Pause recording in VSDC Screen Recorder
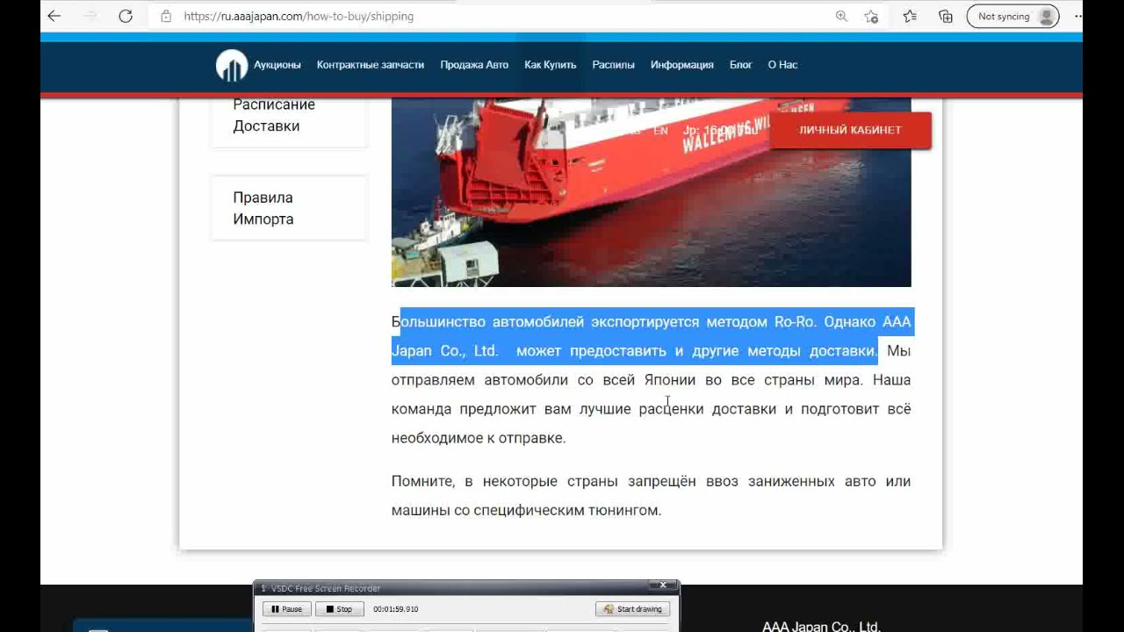 [x=287, y=609]
